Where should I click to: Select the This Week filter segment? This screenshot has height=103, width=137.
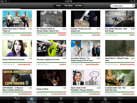click(68, 5)
